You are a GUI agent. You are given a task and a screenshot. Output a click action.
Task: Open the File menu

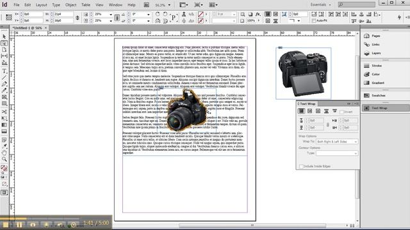17,5
